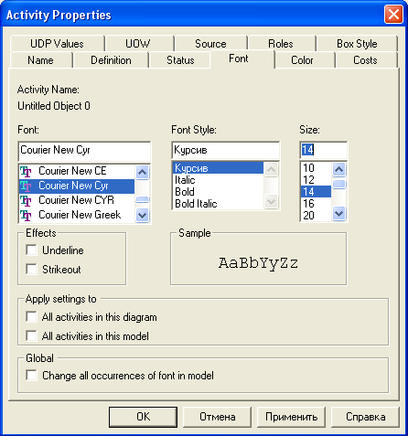The height and width of the screenshot is (436, 408).
Task: Click the font list scroll down arrow
Action: coord(142,216)
